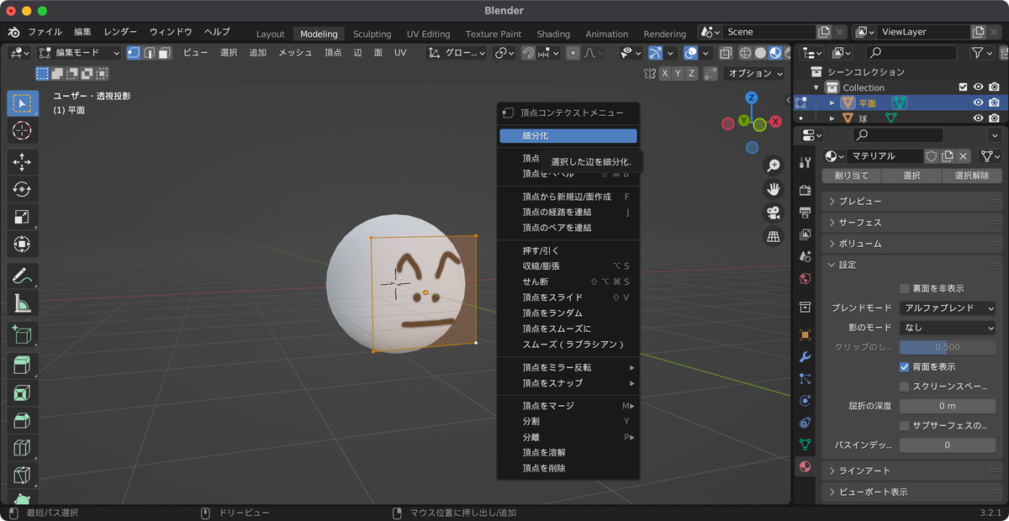Image resolution: width=1009 pixels, height=521 pixels.
Task: Toggle the camera view icon
Action: tap(774, 213)
